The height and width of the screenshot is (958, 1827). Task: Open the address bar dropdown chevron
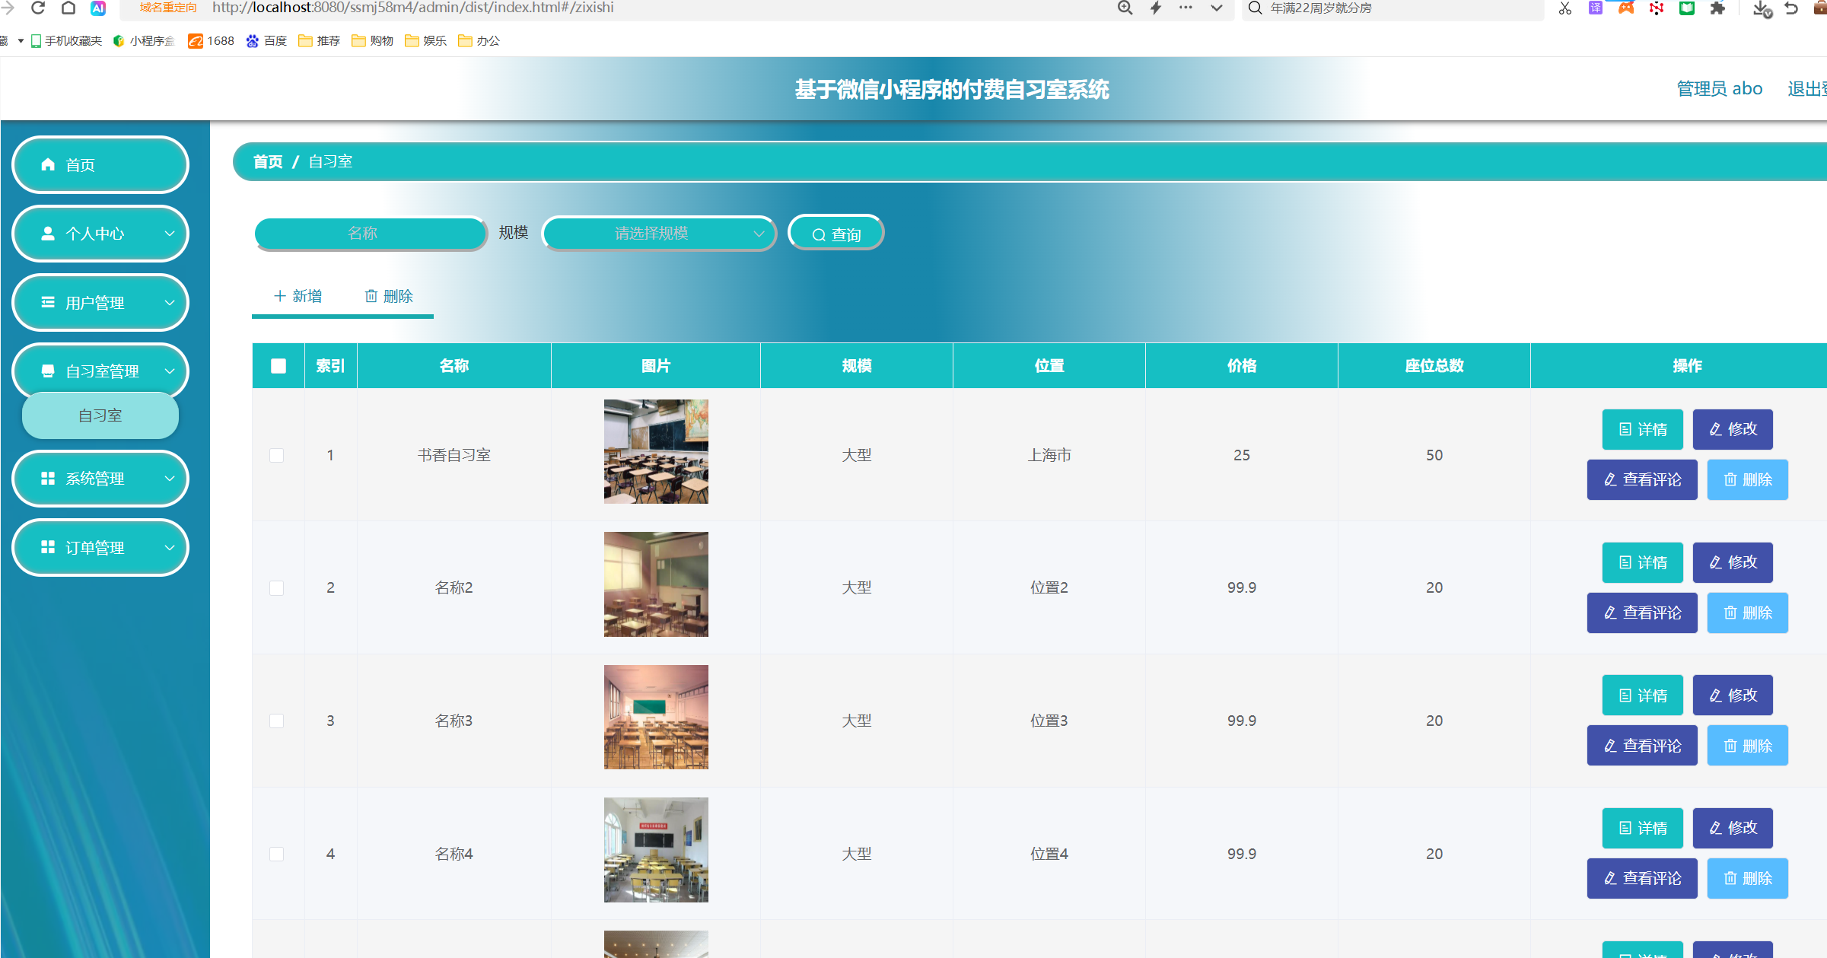pos(1217,8)
